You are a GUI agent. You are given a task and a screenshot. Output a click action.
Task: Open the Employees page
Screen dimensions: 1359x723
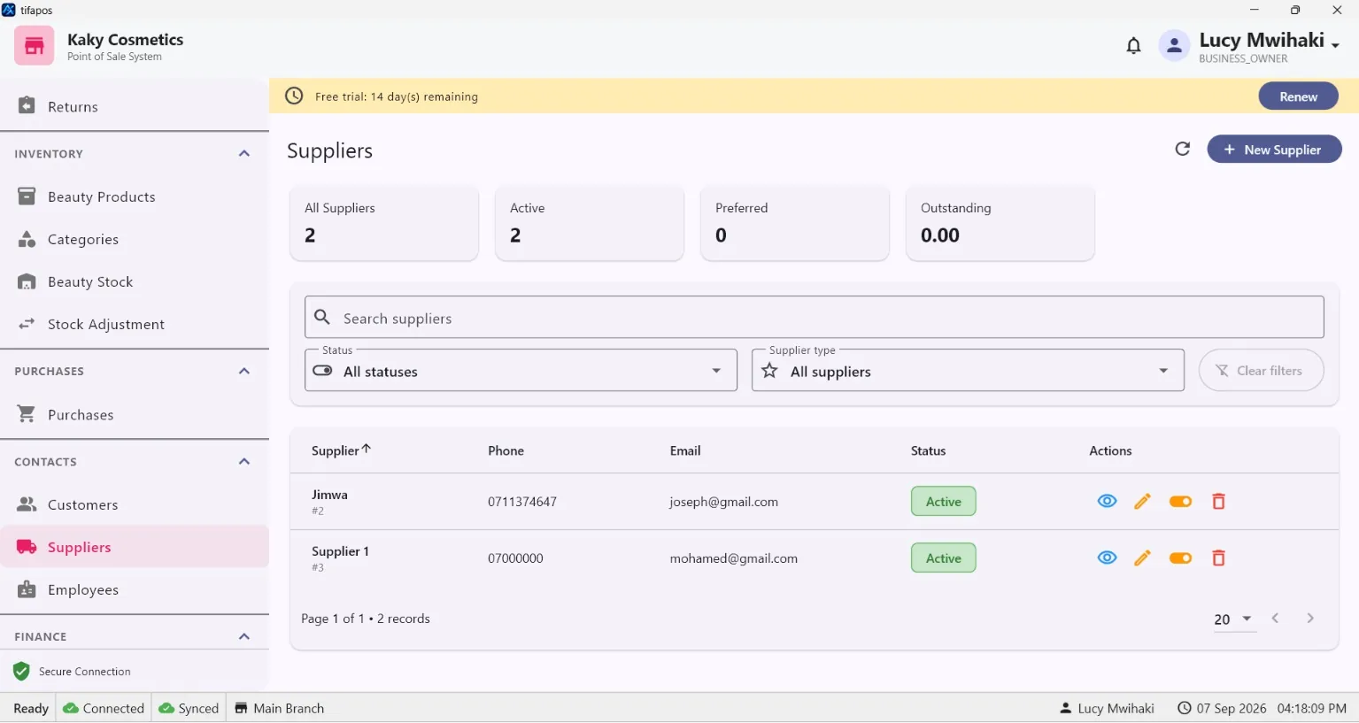click(x=135, y=589)
